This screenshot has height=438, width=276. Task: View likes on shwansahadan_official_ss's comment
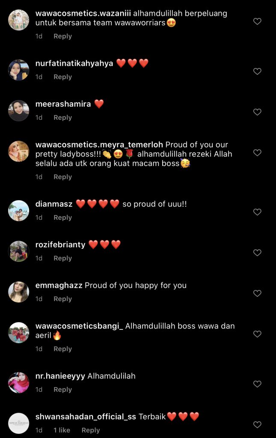click(x=62, y=430)
